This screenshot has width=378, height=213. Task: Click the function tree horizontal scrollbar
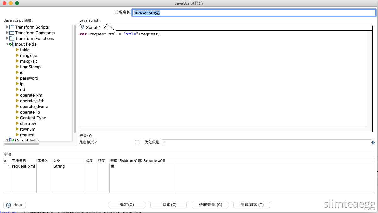[x=22, y=144]
